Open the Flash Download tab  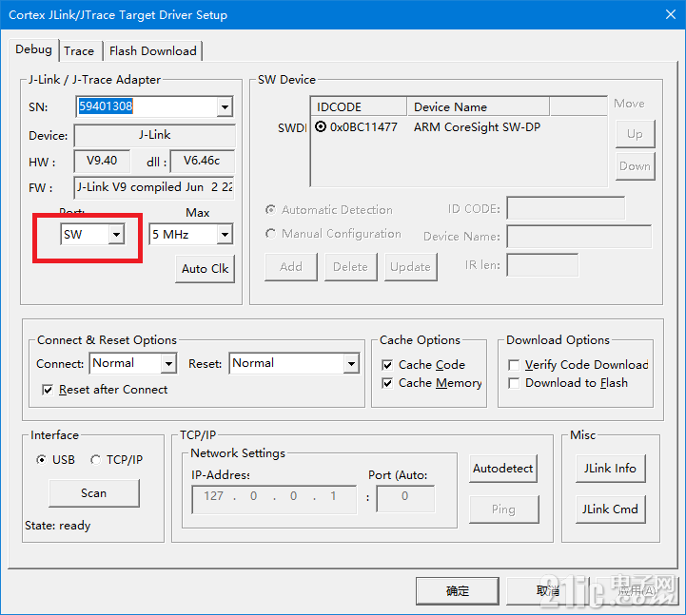[152, 51]
